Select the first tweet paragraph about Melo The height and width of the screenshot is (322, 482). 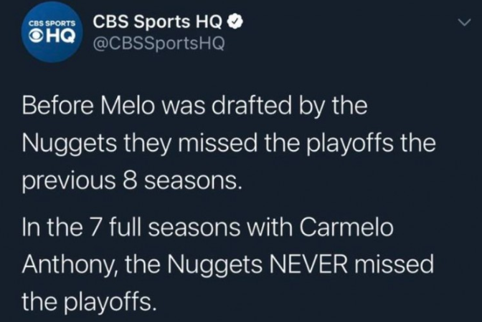pos(229,144)
